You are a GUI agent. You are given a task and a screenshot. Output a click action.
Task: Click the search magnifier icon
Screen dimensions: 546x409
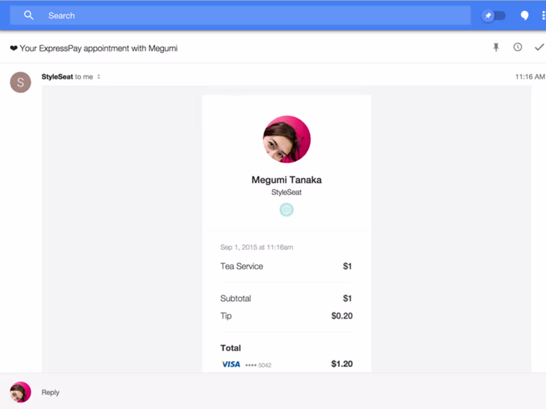29,15
